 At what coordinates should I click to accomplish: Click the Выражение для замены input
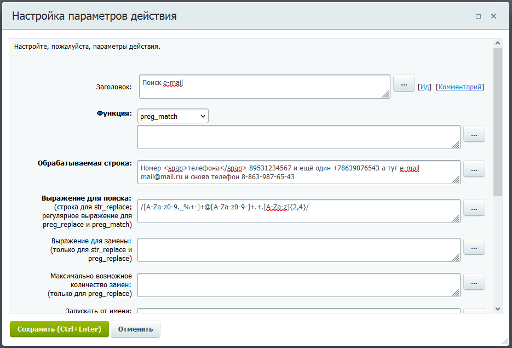point(298,250)
